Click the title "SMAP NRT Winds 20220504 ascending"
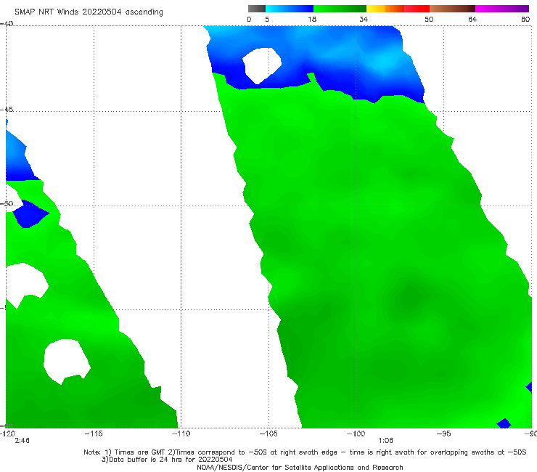This screenshot has height=472, width=537. coord(89,12)
